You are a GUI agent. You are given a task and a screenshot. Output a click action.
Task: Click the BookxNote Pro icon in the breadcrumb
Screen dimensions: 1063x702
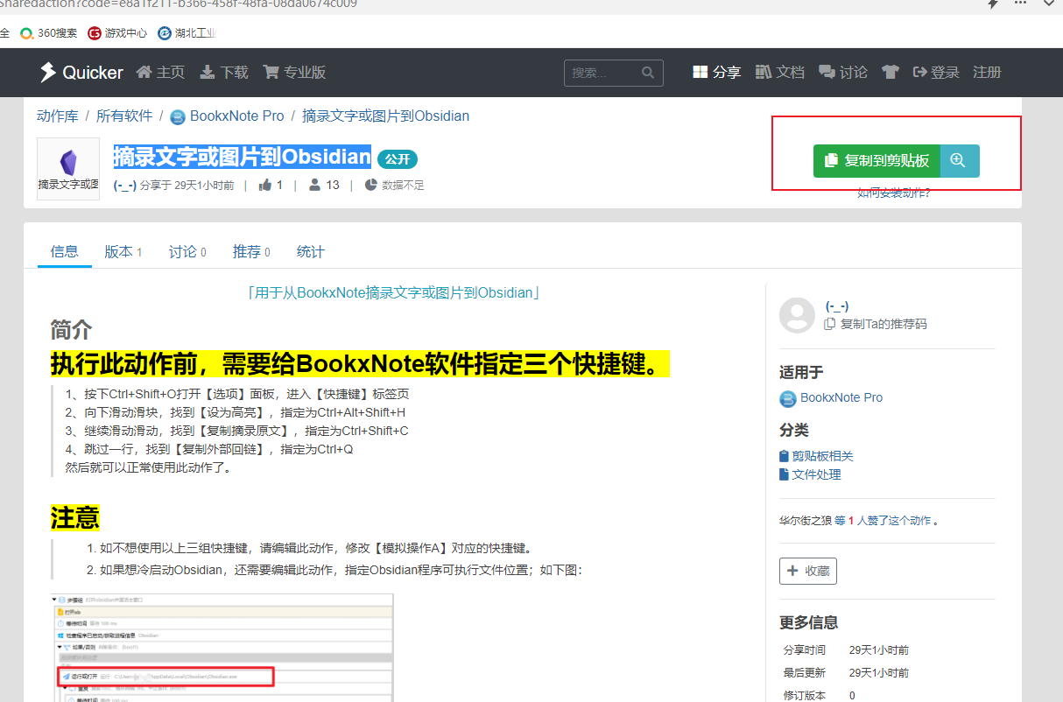point(178,116)
